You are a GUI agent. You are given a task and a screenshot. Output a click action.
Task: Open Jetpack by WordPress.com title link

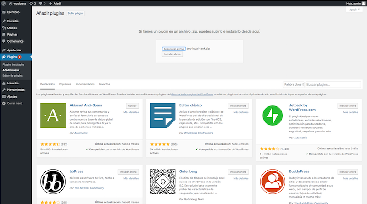pos(302,107)
